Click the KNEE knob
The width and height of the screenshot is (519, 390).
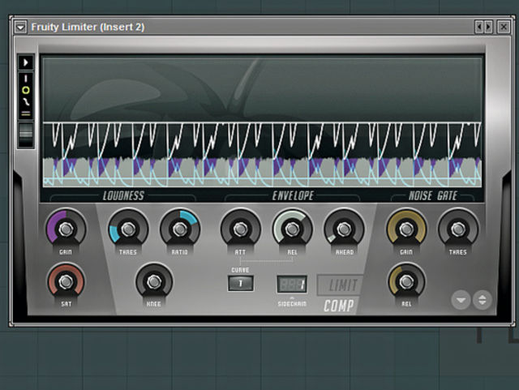coord(154,281)
